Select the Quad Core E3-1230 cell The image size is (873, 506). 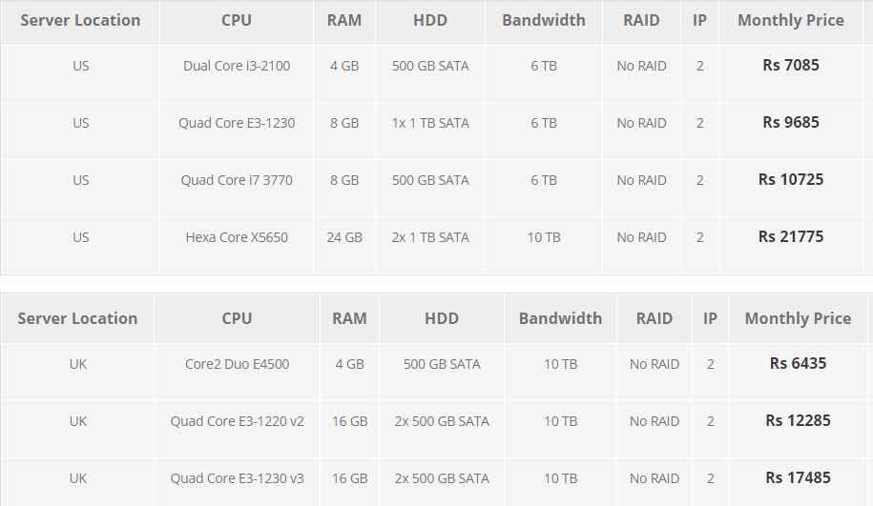(x=237, y=123)
